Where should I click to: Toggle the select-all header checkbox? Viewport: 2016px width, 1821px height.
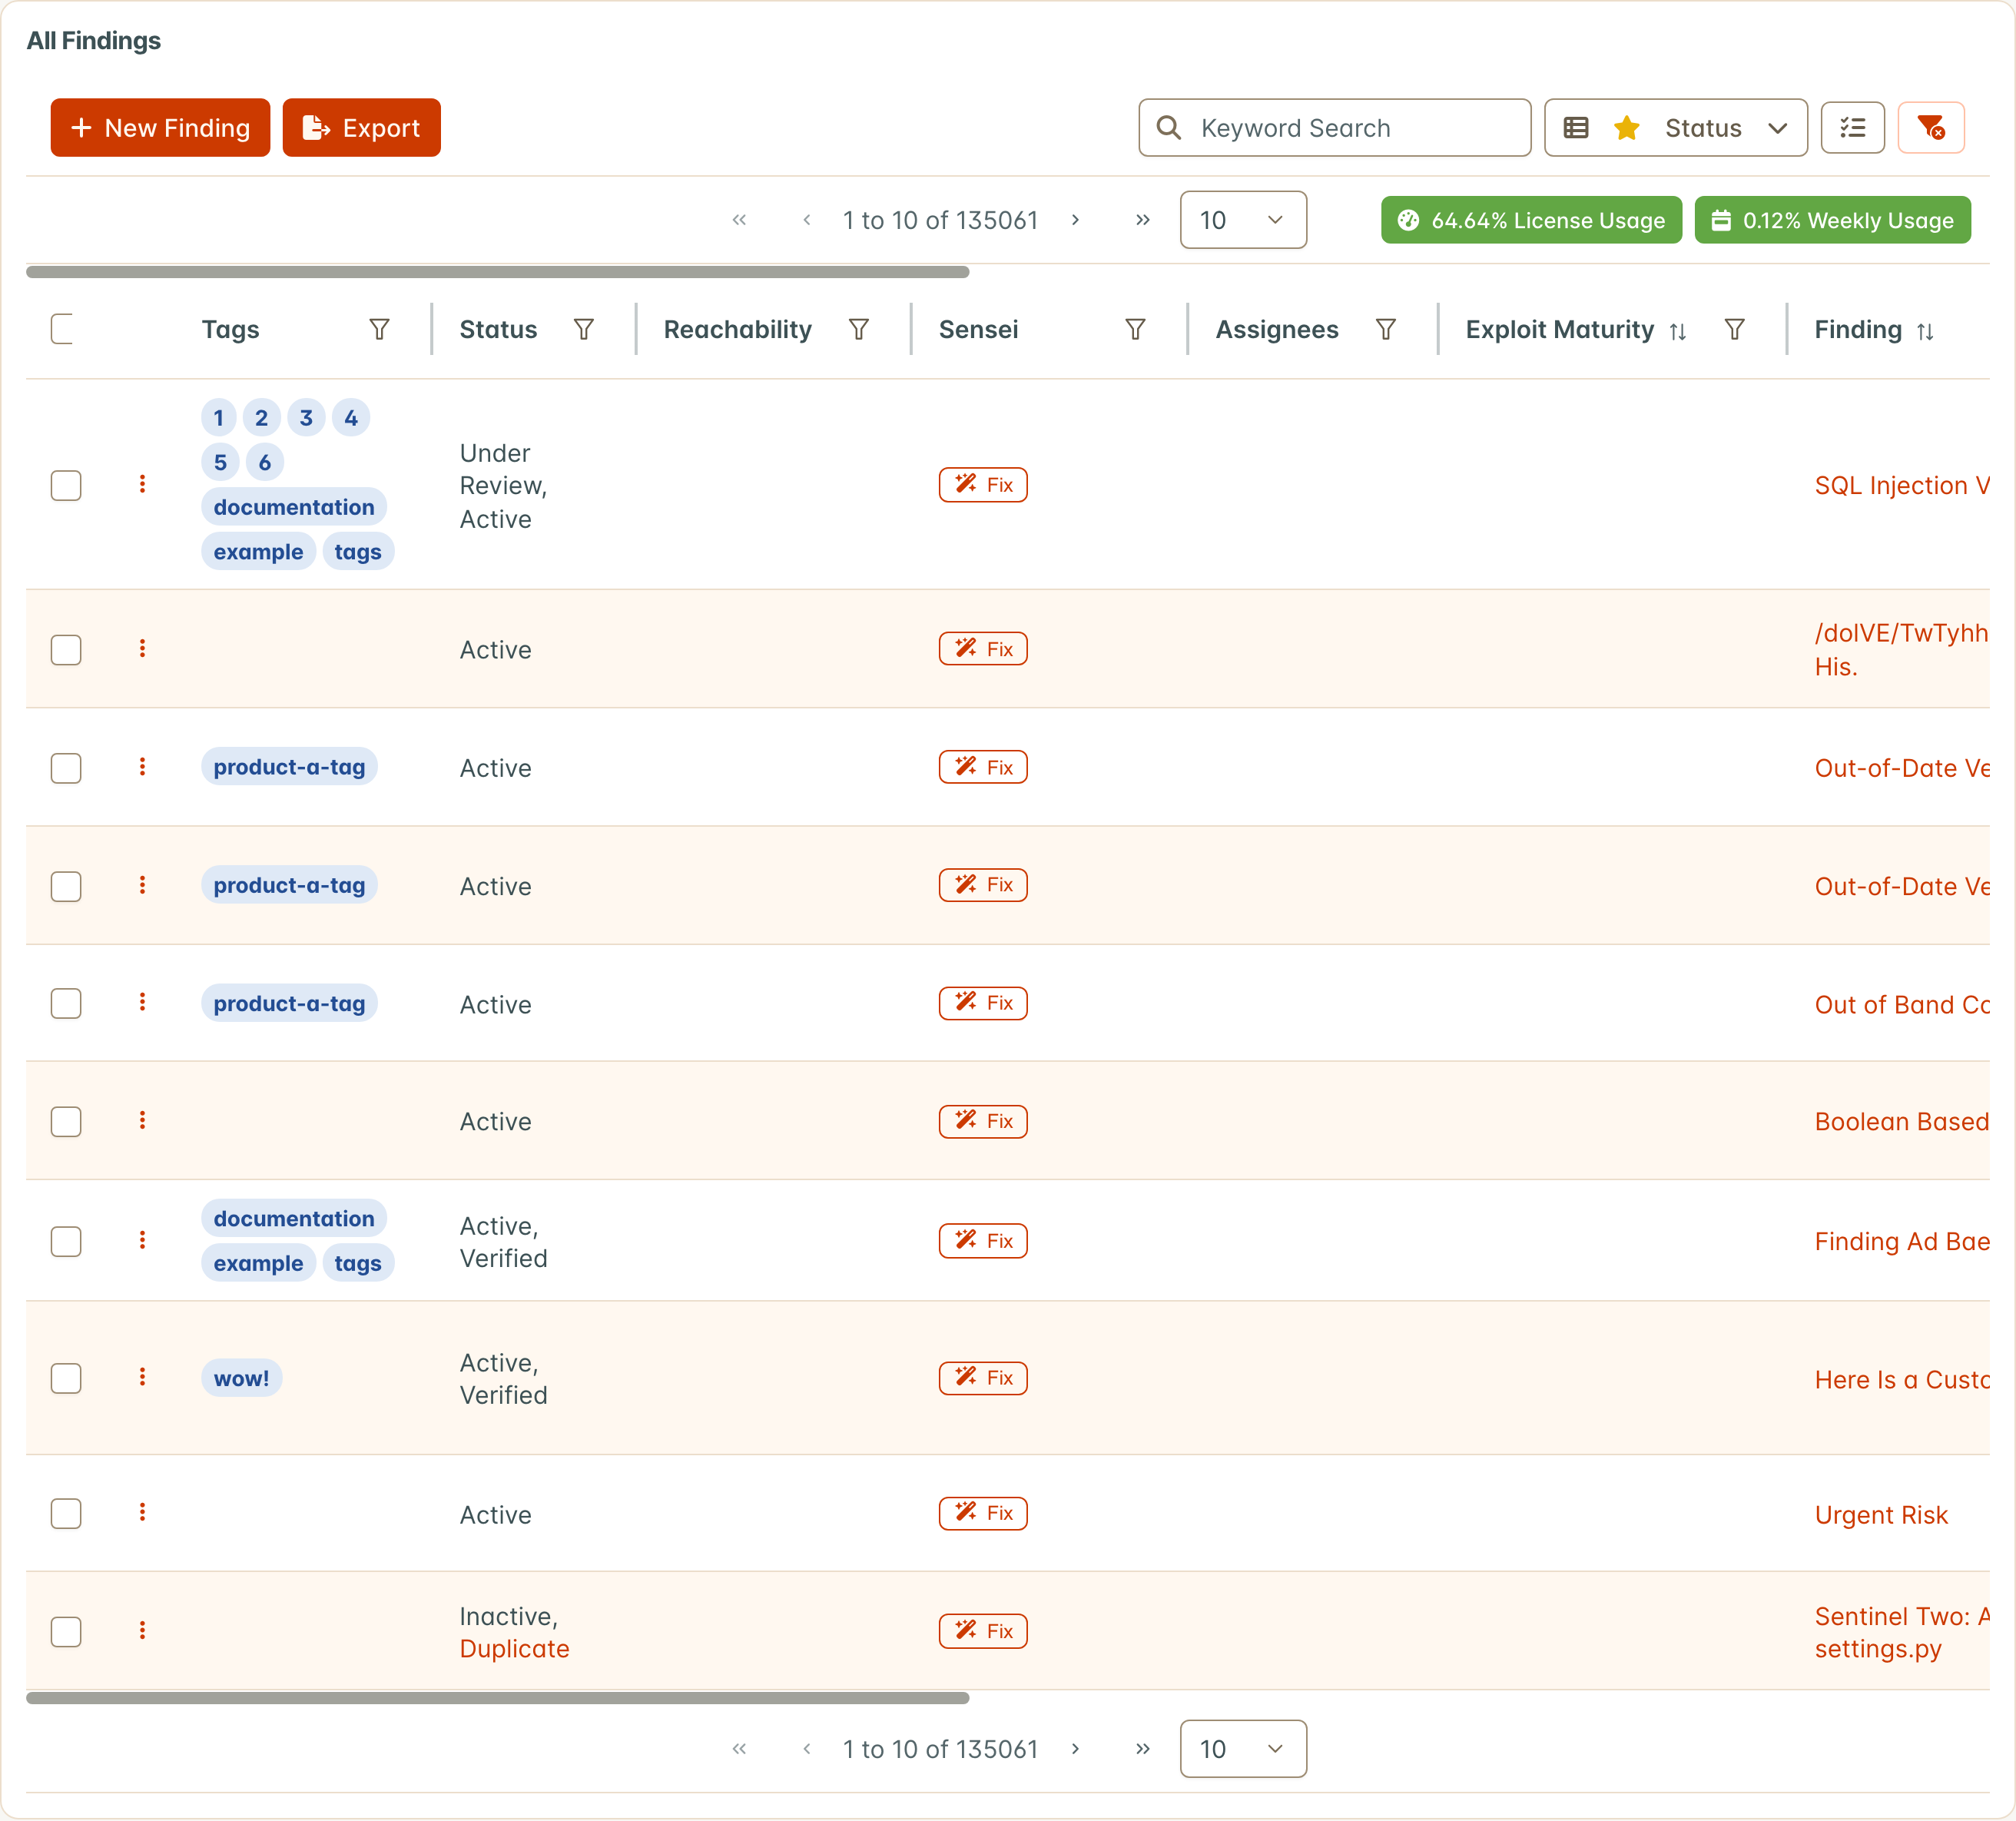tap(62, 329)
